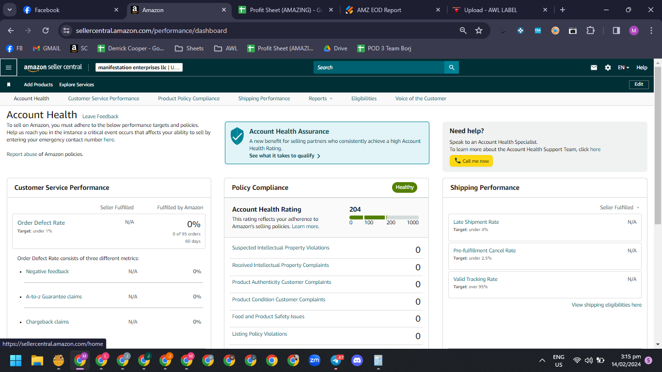Show hidden system tray icons chevron
The width and height of the screenshot is (662, 372).
[542, 360]
